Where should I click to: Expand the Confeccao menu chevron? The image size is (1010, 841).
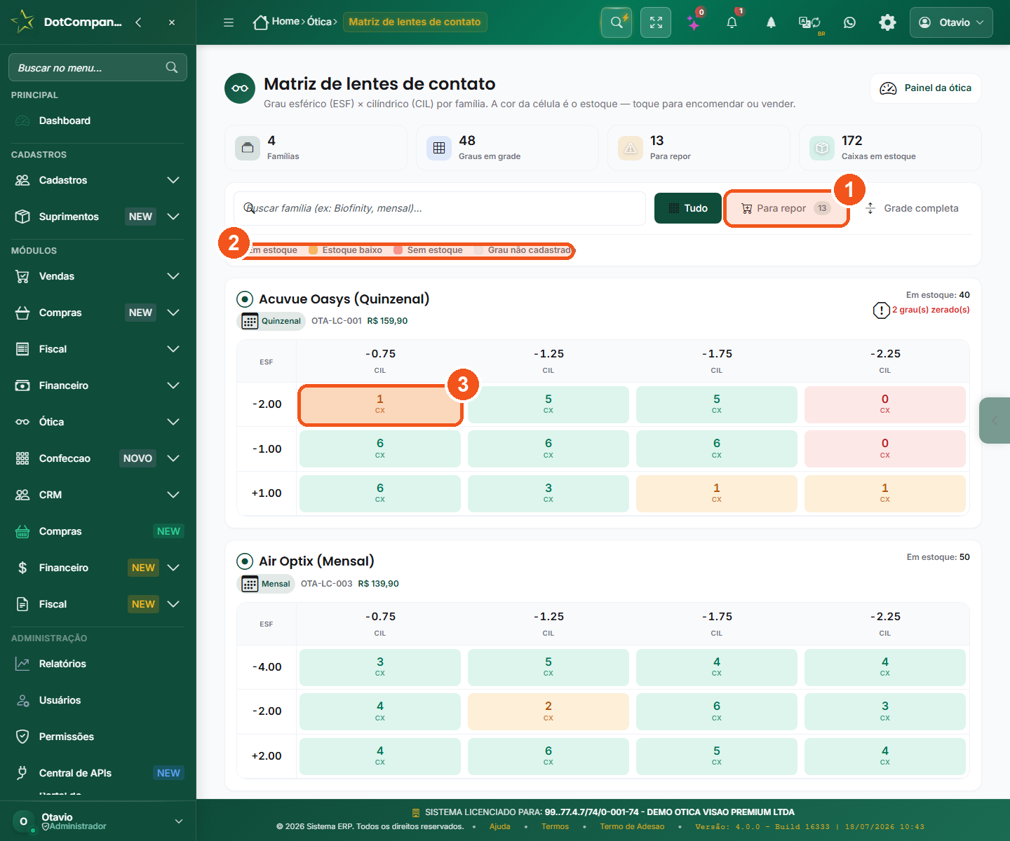pyautogui.click(x=173, y=458)
